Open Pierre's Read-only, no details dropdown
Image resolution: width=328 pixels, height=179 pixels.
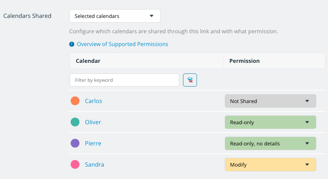[271, 143]
